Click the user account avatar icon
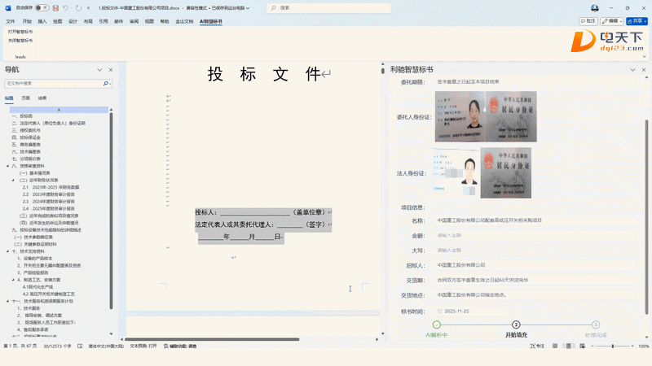This screenshot has height=366, width=652. [595, 8]
